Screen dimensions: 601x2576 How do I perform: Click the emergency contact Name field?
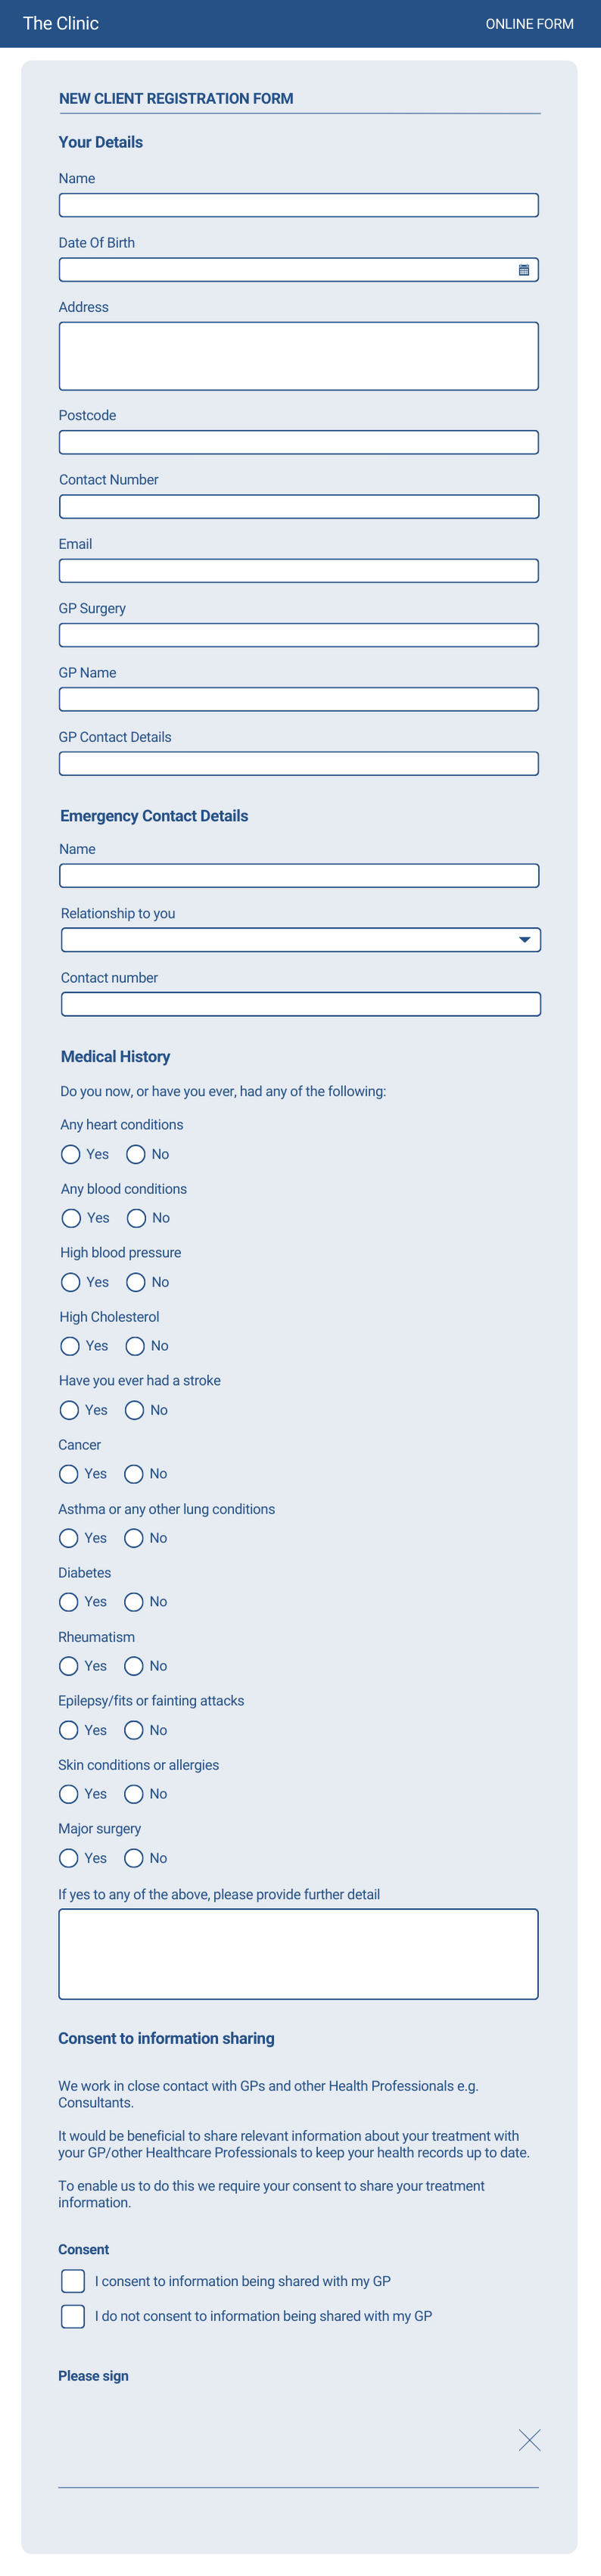[x=298, y=876]
